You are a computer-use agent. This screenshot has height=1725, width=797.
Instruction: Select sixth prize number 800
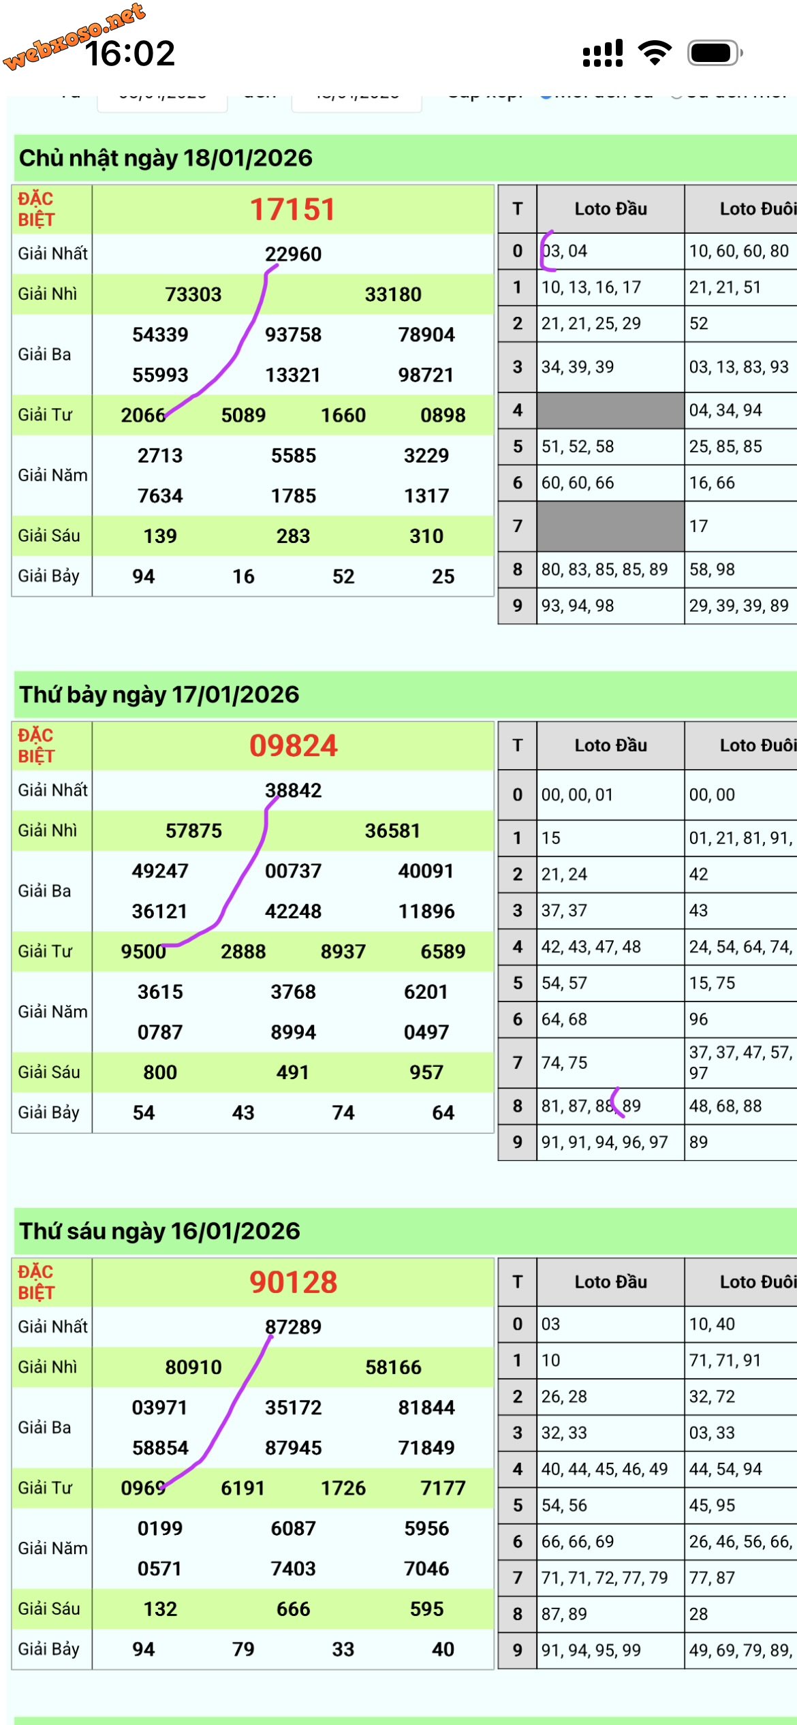pyautogui.click(x=160, y=1072)
